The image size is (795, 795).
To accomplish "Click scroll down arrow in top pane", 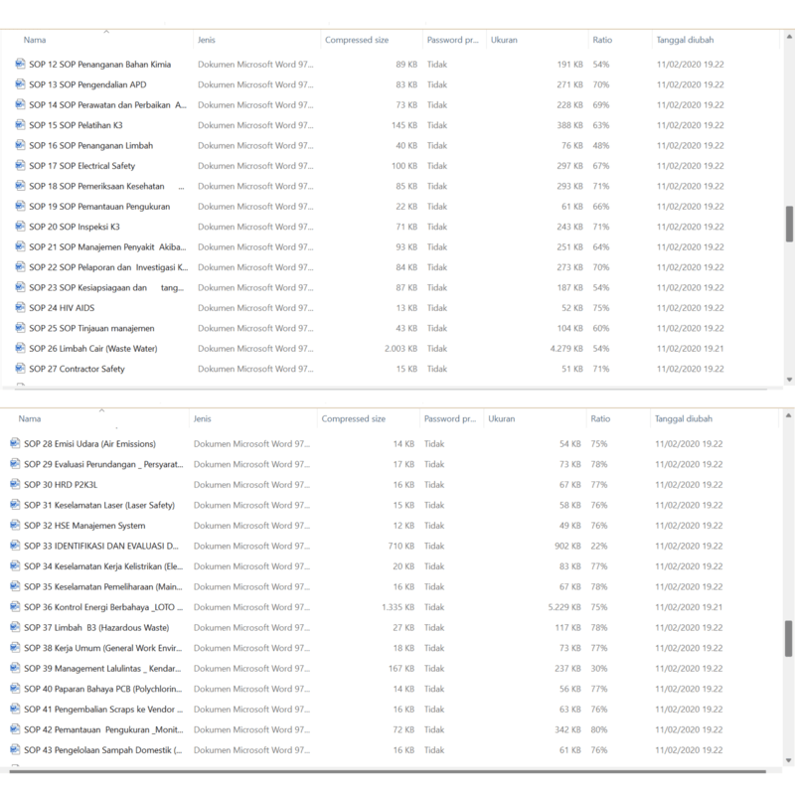I will tap(789, 380).
